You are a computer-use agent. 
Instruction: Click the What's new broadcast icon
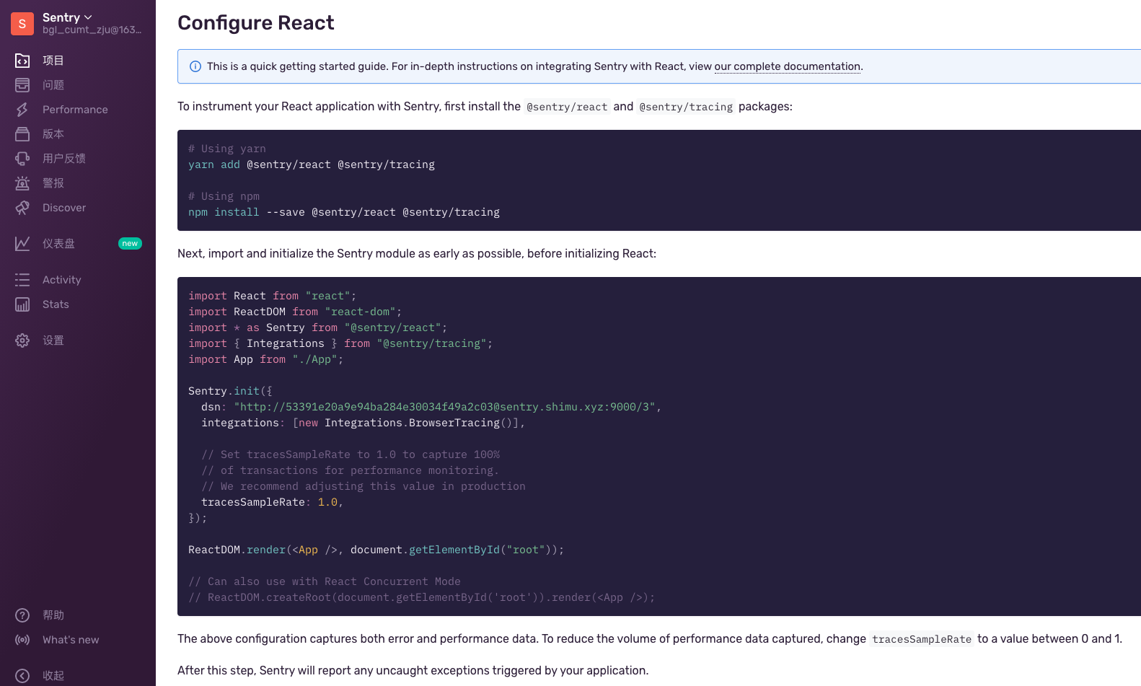[x=22, y=640]
